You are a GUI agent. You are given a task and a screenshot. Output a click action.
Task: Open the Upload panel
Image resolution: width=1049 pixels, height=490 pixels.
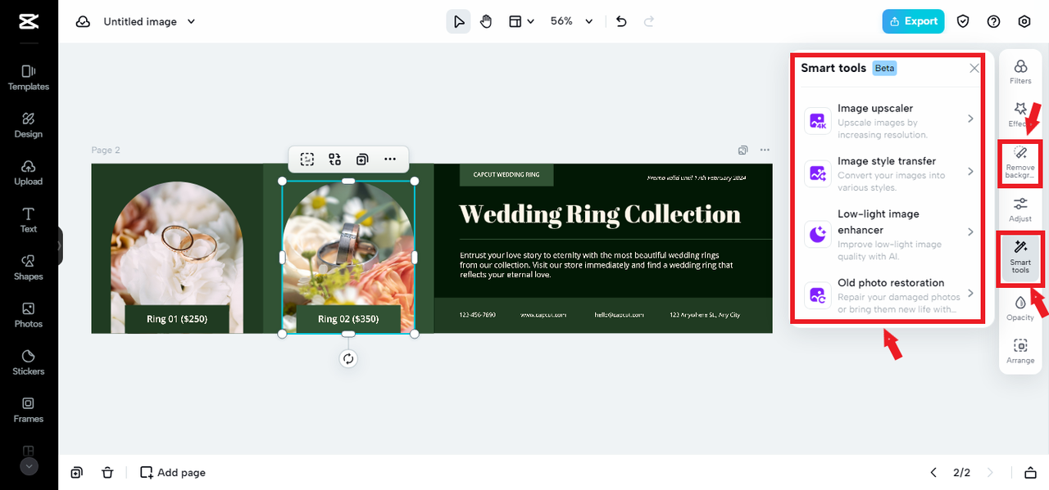[x=29, y=173]
